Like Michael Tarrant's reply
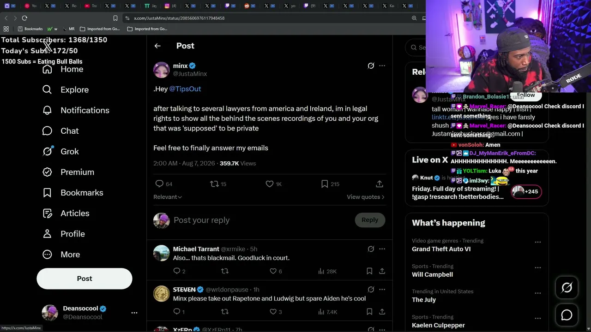This screenshot has height=332, width=591. [x=273, y=271]
